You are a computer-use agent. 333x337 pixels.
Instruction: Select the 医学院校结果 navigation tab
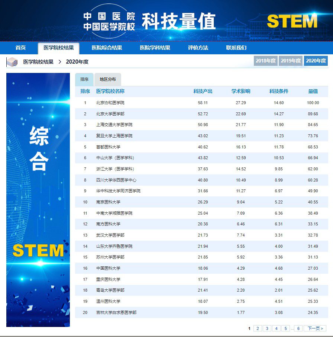[59, 48]
